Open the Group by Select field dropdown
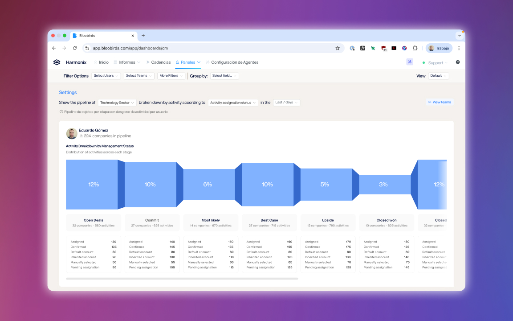513x321 pixels. [x=224, y=76]
